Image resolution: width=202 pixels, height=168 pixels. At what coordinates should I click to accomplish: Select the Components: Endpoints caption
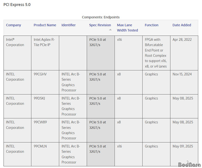click(x=101, y=17)
